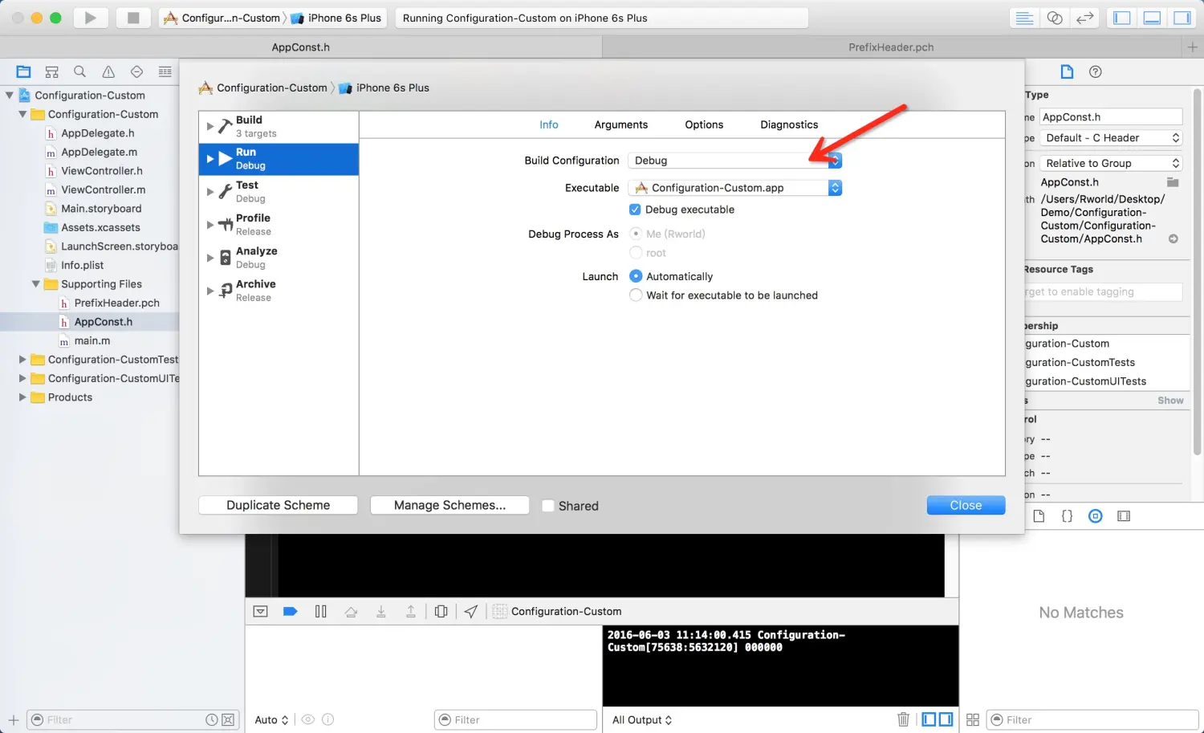Open the Issue navigator
The image size is (1204, 733).
click(x=108, y=71)
